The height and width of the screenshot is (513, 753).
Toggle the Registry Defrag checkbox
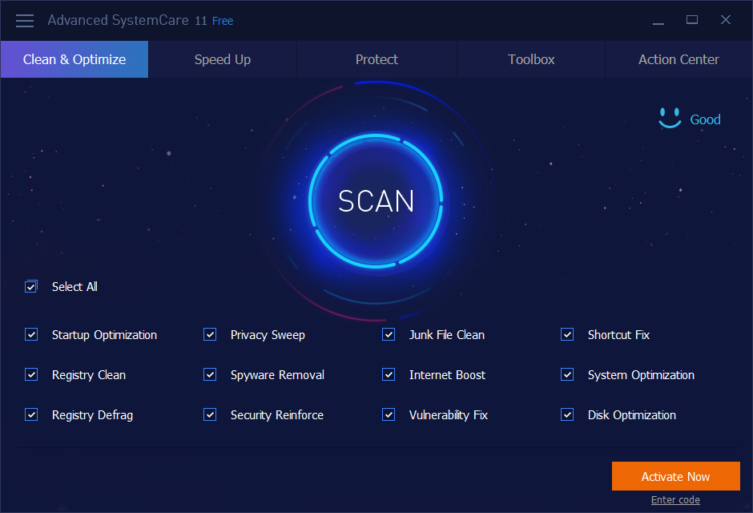pyautogui.click(x=31, y=414)
